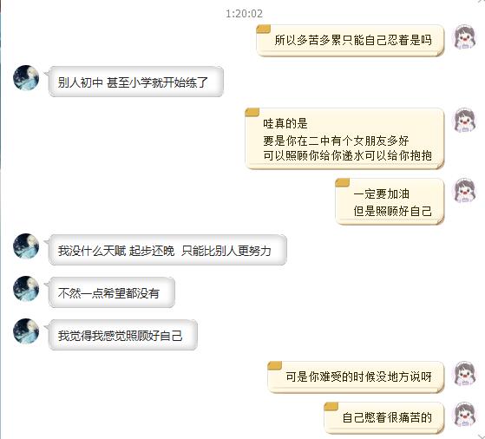Click the girl avatar beside "一定要加油" message
This screenshot has width=485, height=439.
[464, 190]
